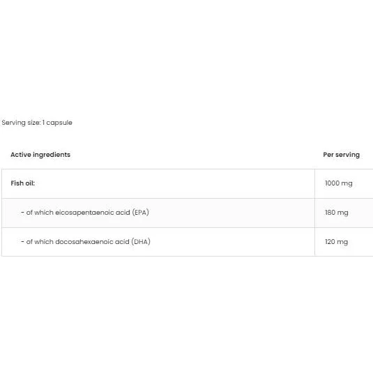Click the word "ingredients" in the header

click(52, 155)
